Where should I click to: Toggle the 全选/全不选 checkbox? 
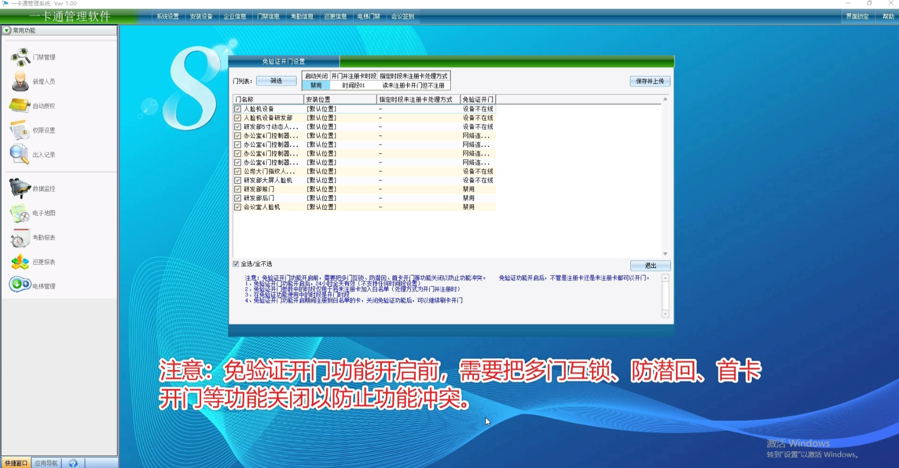click(x=236, y=264)
